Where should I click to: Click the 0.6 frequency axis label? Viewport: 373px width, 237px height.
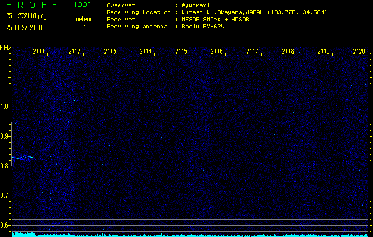(5, 225)
